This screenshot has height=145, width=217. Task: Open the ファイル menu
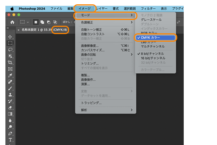[x=56, y=9]
